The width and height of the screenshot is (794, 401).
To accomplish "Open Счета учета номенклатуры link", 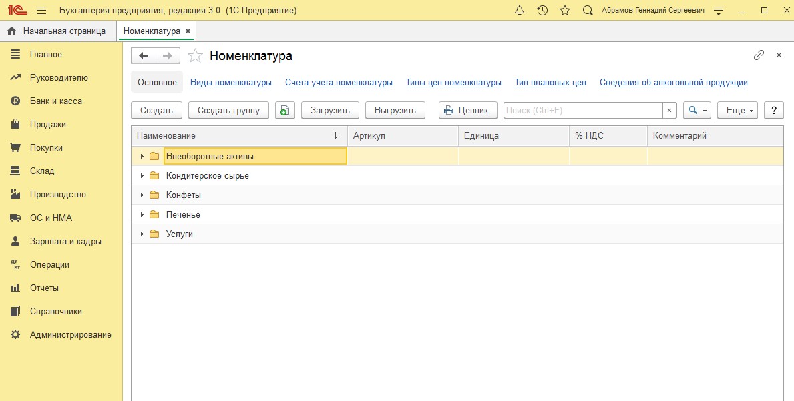I will 339,83.
